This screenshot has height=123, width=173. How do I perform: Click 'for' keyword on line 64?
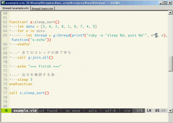tap(21, 31)
